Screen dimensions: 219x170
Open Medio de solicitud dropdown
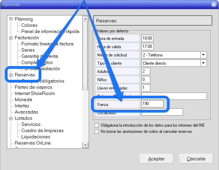(203, 55)
